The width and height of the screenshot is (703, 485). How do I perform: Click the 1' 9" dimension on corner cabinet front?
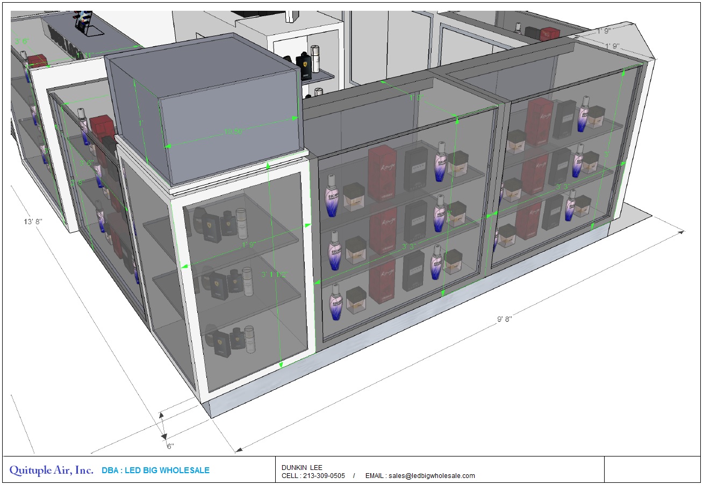pyautogui.click(x=248, y=245)
